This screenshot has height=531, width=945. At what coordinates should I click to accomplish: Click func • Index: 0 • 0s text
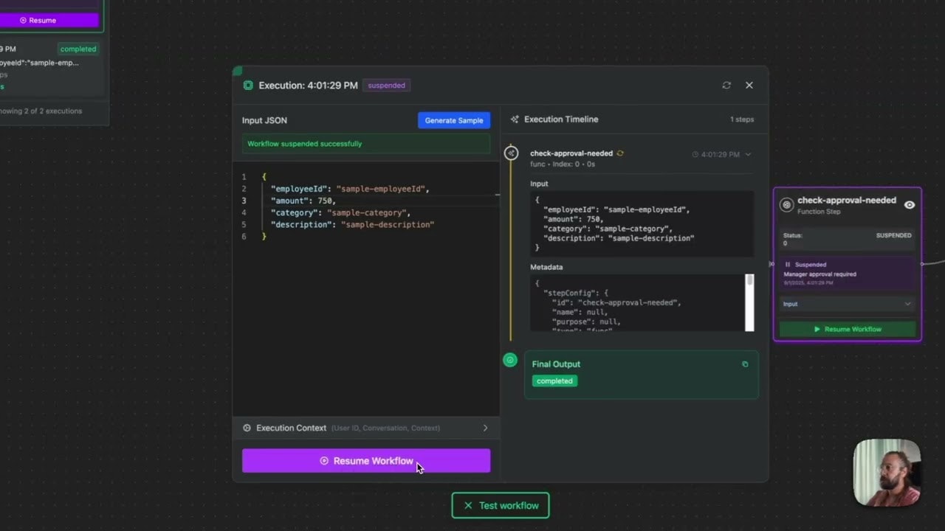[563, 164]
